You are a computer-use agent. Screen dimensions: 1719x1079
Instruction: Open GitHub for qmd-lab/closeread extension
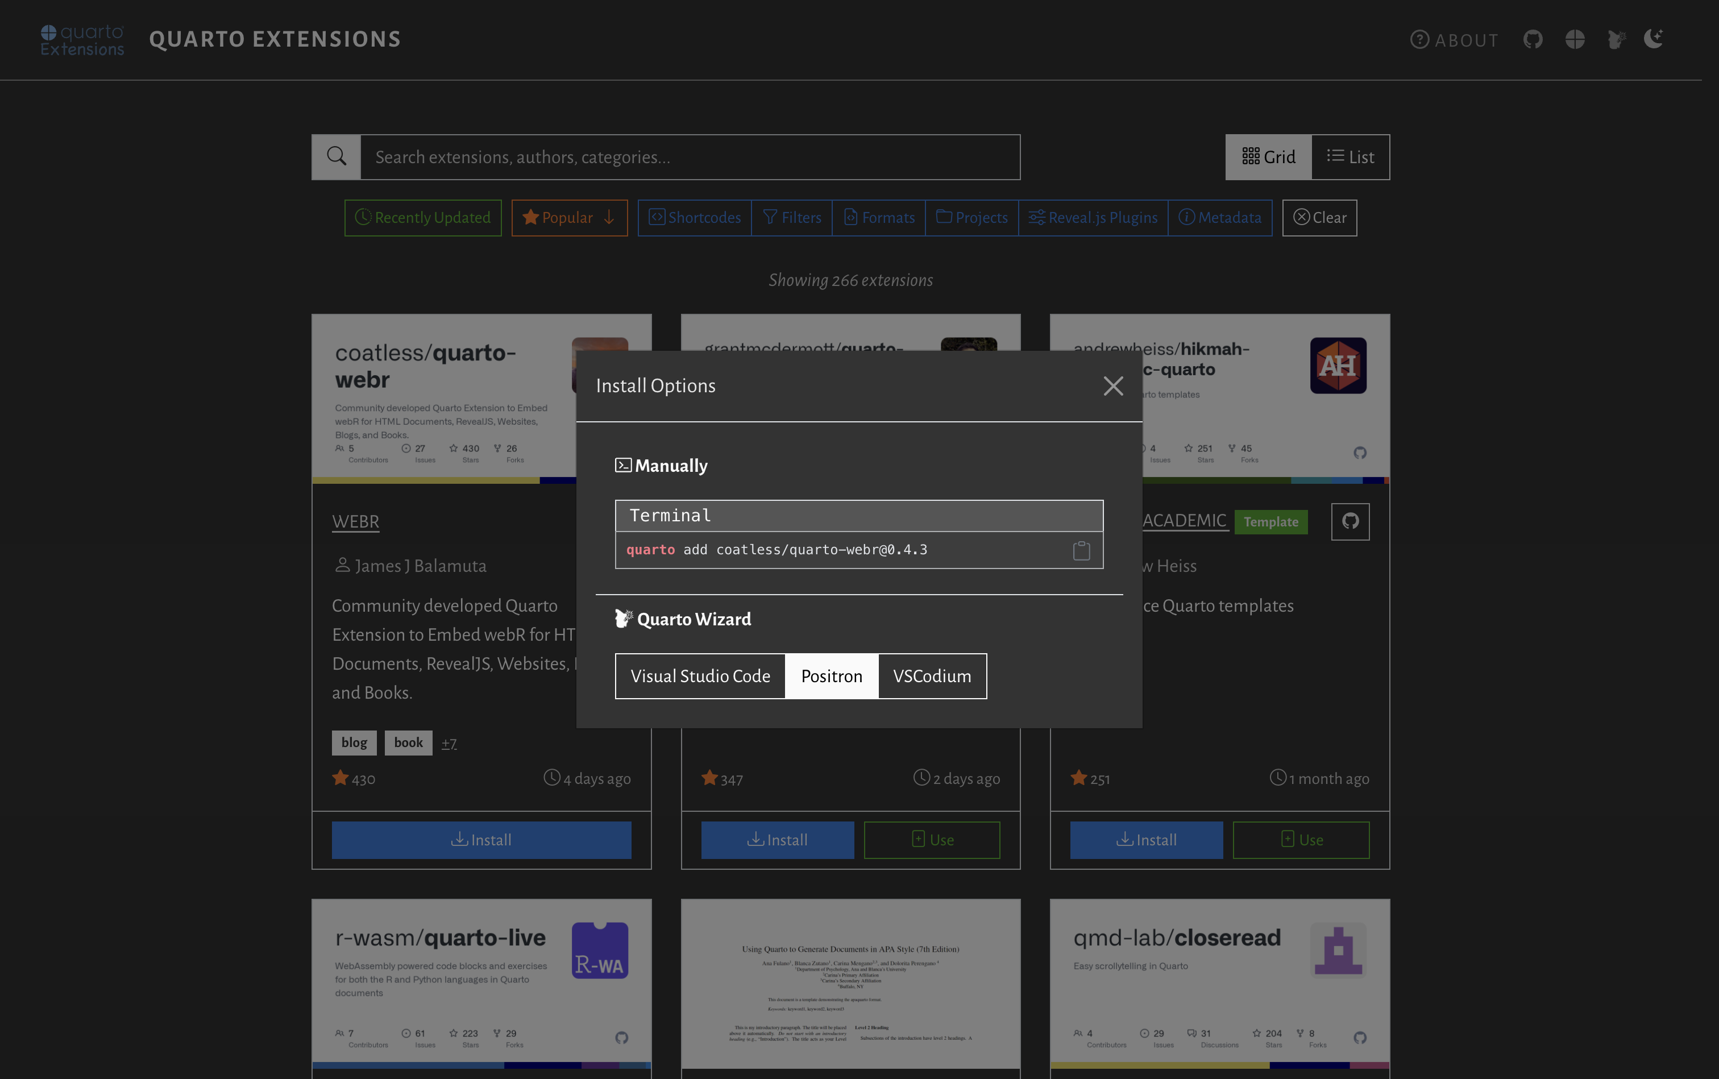click(x=1360, y=1037)
